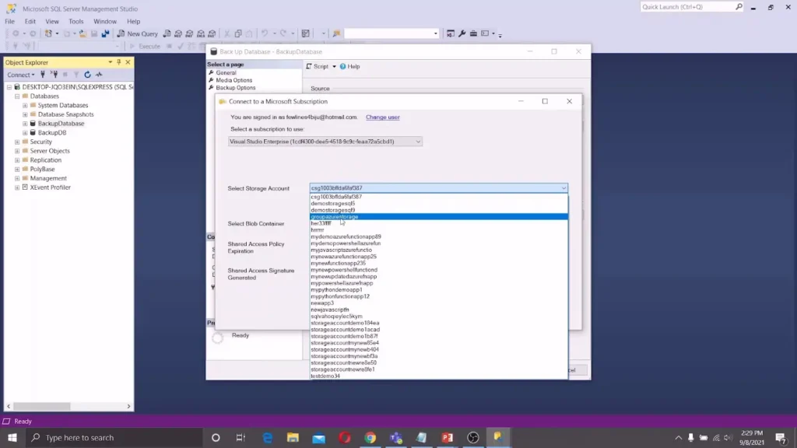
Task: Click the Quick Launch search field
Action: [x=686, y=6]
